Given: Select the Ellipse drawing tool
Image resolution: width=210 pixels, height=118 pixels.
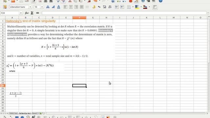Looking at the screenshot, I should pos(22,117).
